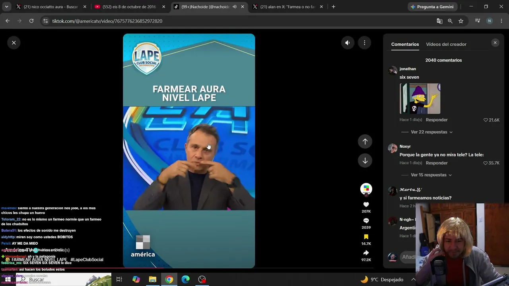The image size is (509, 286).
Task: Open the zoom magnifier in address bar
Action: [x=450, y=21]
